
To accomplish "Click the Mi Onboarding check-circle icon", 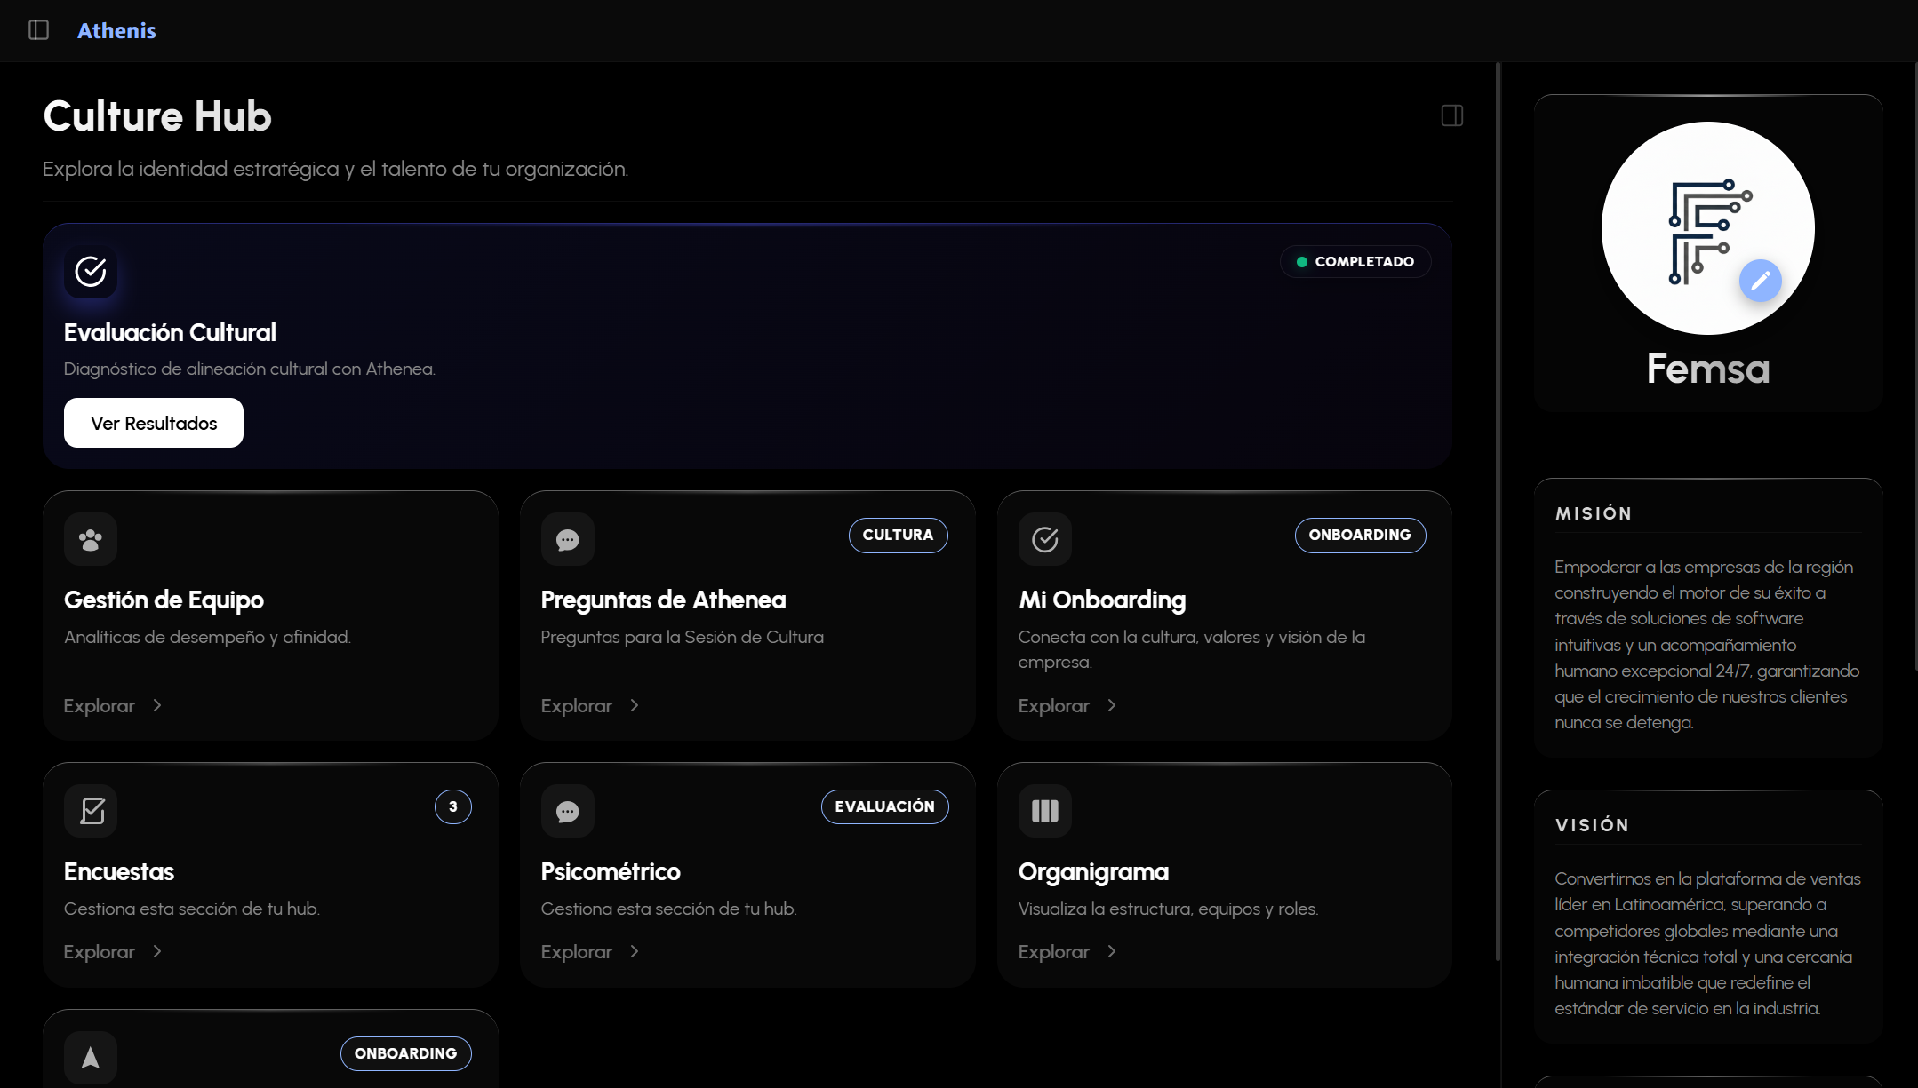I will pyautogui.click(x=1045, y=539).
